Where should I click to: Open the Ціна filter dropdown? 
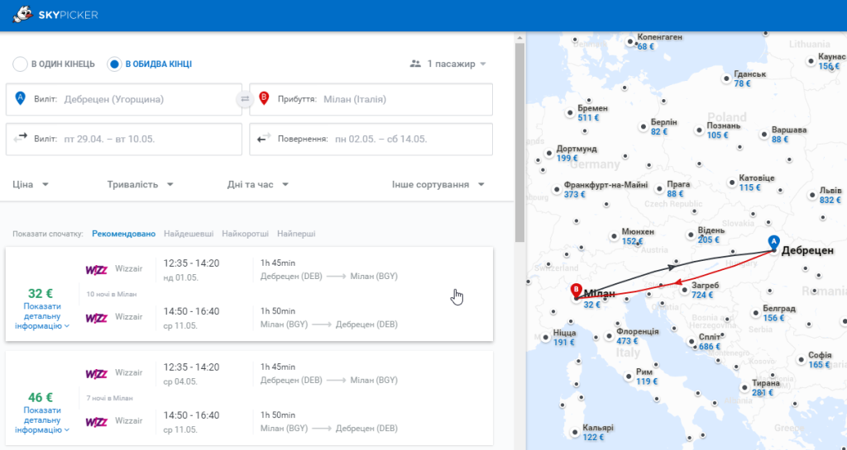[31, 184]
